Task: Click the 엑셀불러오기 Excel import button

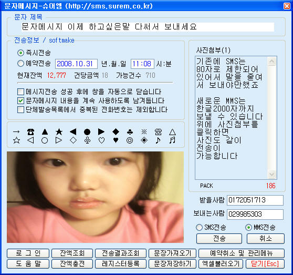Action: [x=221, y=264]
